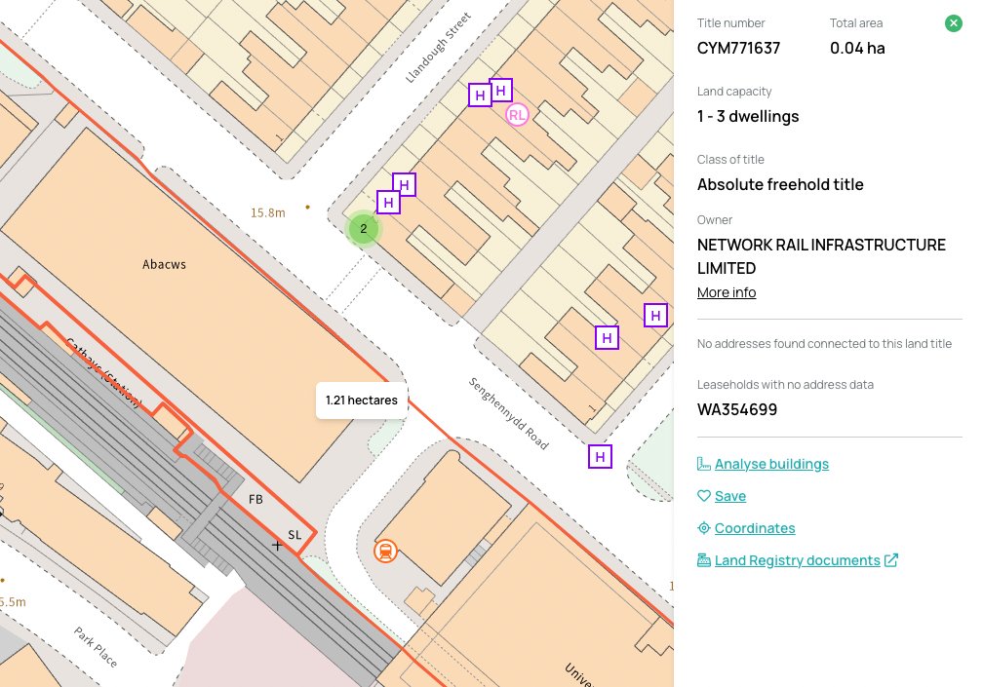Click leasehold title WA354699
The width and height of the screenshot is (983, 687).
[737, 409]
